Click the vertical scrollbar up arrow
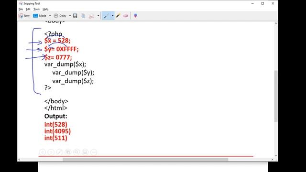 click(x=276, y=23)
